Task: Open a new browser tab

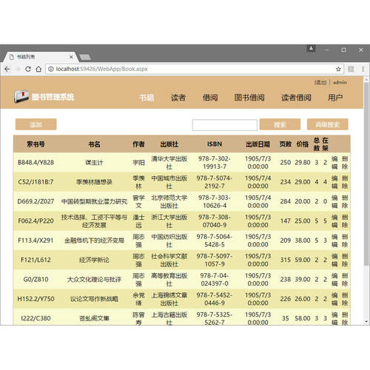Action: 85,57
